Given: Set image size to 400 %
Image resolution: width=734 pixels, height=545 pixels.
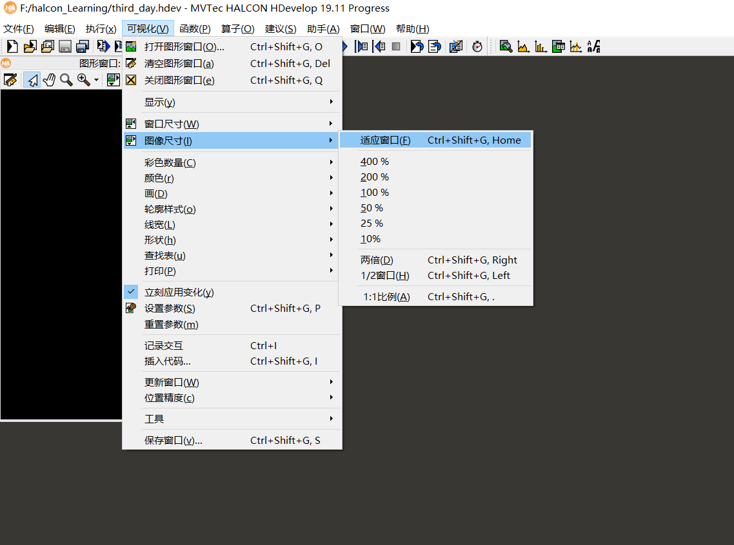Looking at the screenshot, I should (435, 161).
